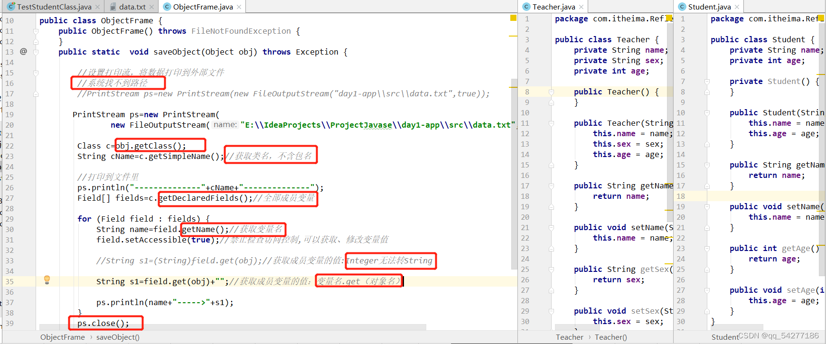This screenshot has height=344, width=826.
Task: Collapse the Teacher() constructor fold on line 8
Action: coord(551,92)
